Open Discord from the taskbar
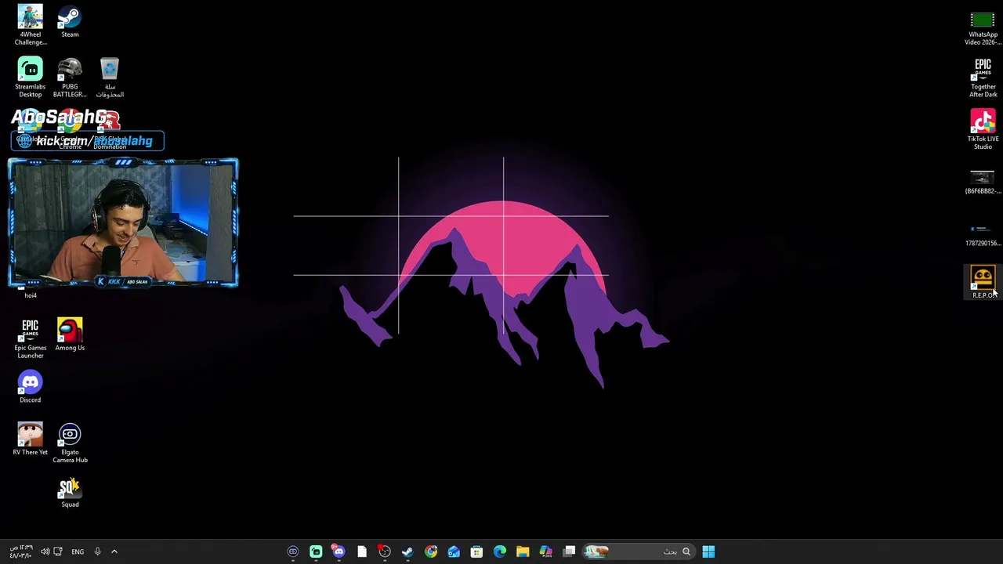Image resolution: width=1003 pixels, height=564 pixels. 339,551
